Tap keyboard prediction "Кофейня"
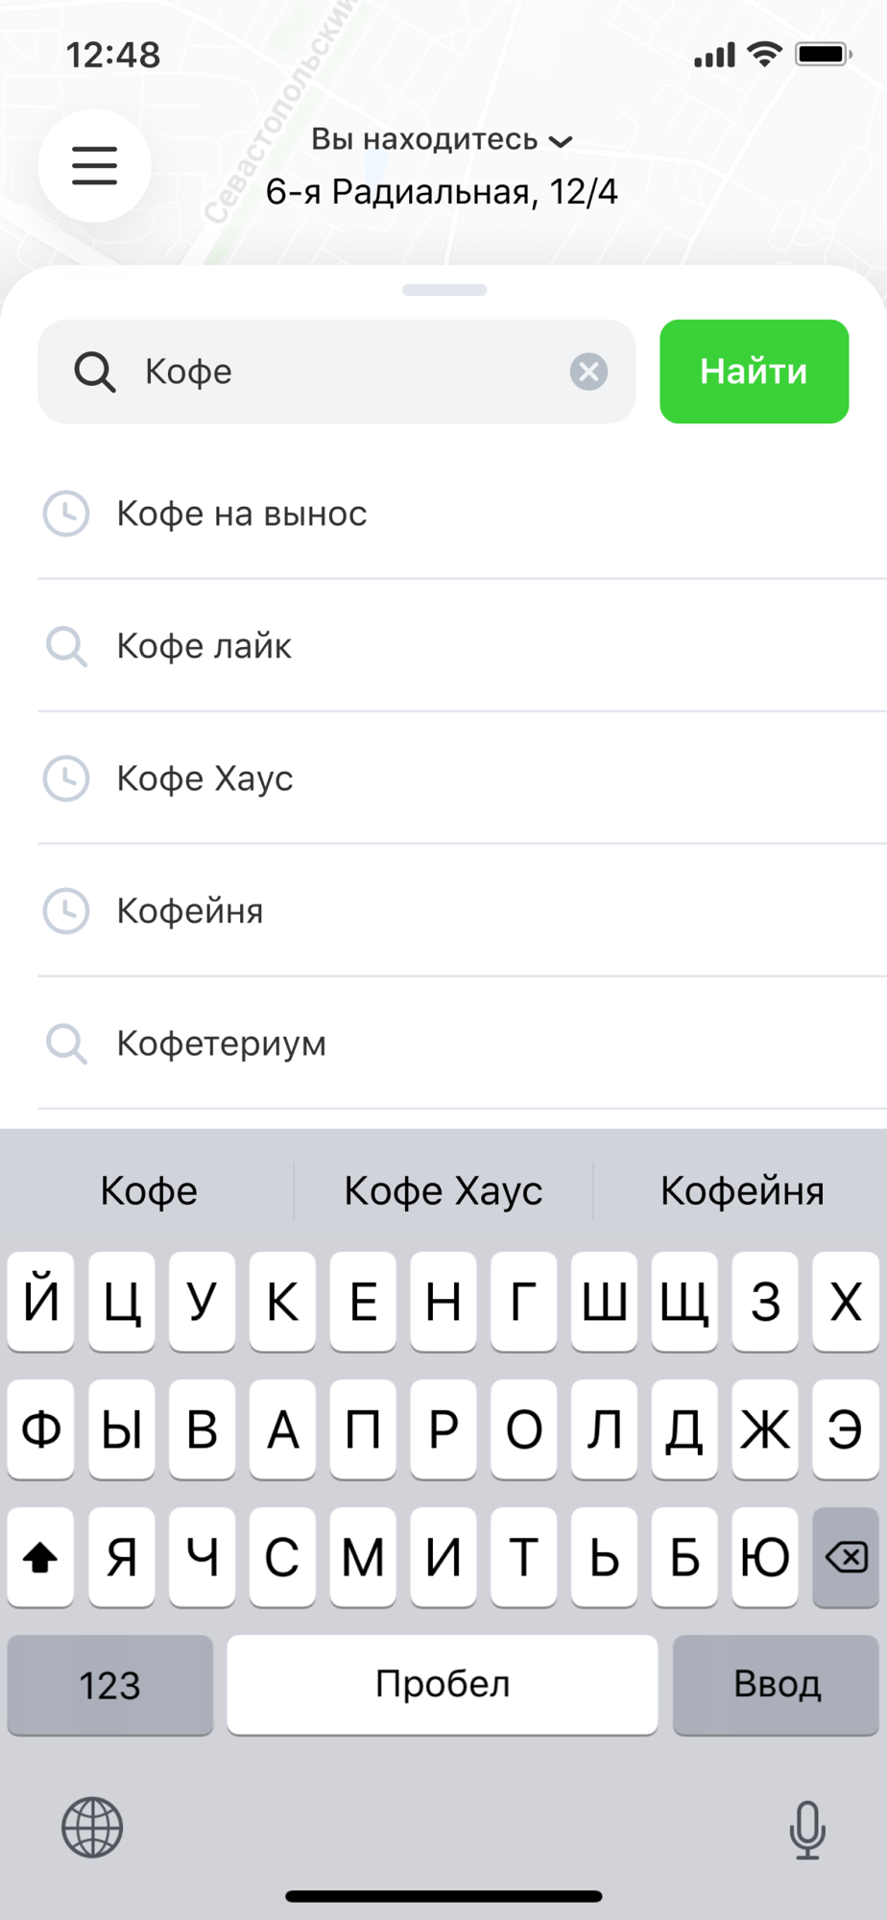 742,1190
